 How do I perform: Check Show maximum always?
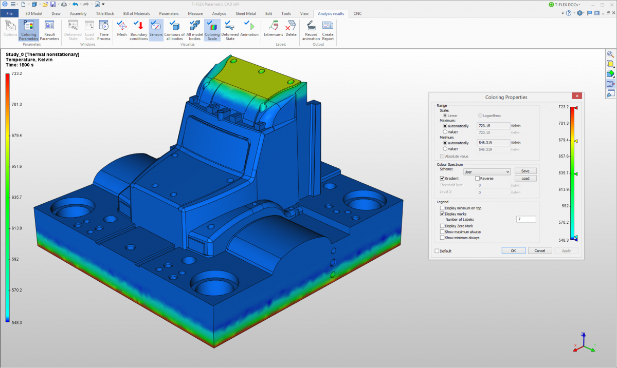click(x=442, y=232)
